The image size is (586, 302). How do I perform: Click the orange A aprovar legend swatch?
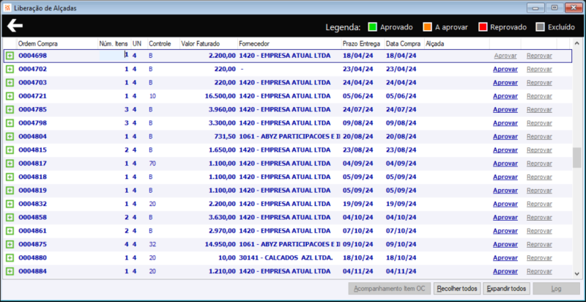[x=427, y=27]
